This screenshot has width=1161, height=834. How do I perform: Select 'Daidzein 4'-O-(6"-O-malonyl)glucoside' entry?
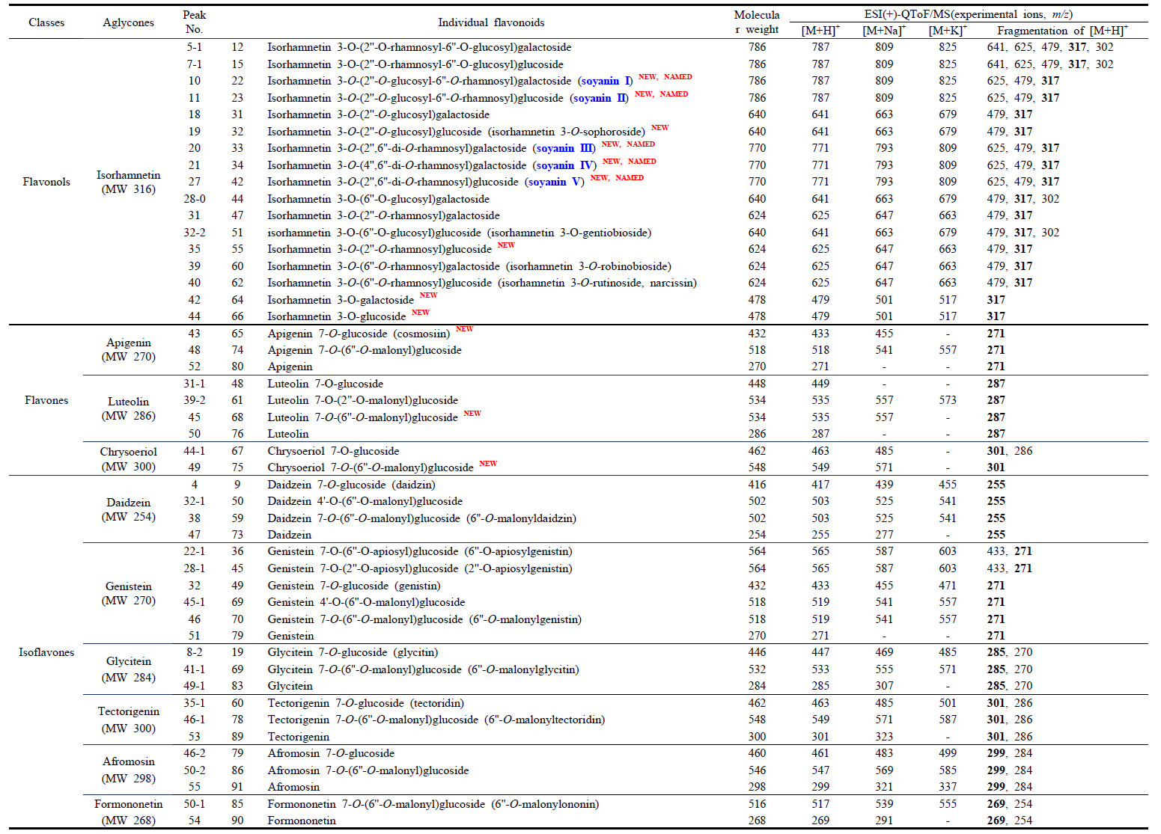(x=365, y=501)
